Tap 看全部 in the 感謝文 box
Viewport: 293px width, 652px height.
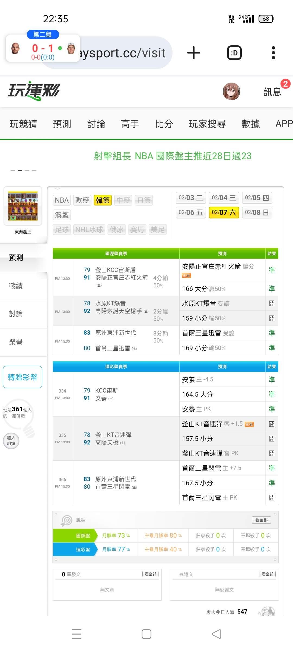[x=267, y=574]
